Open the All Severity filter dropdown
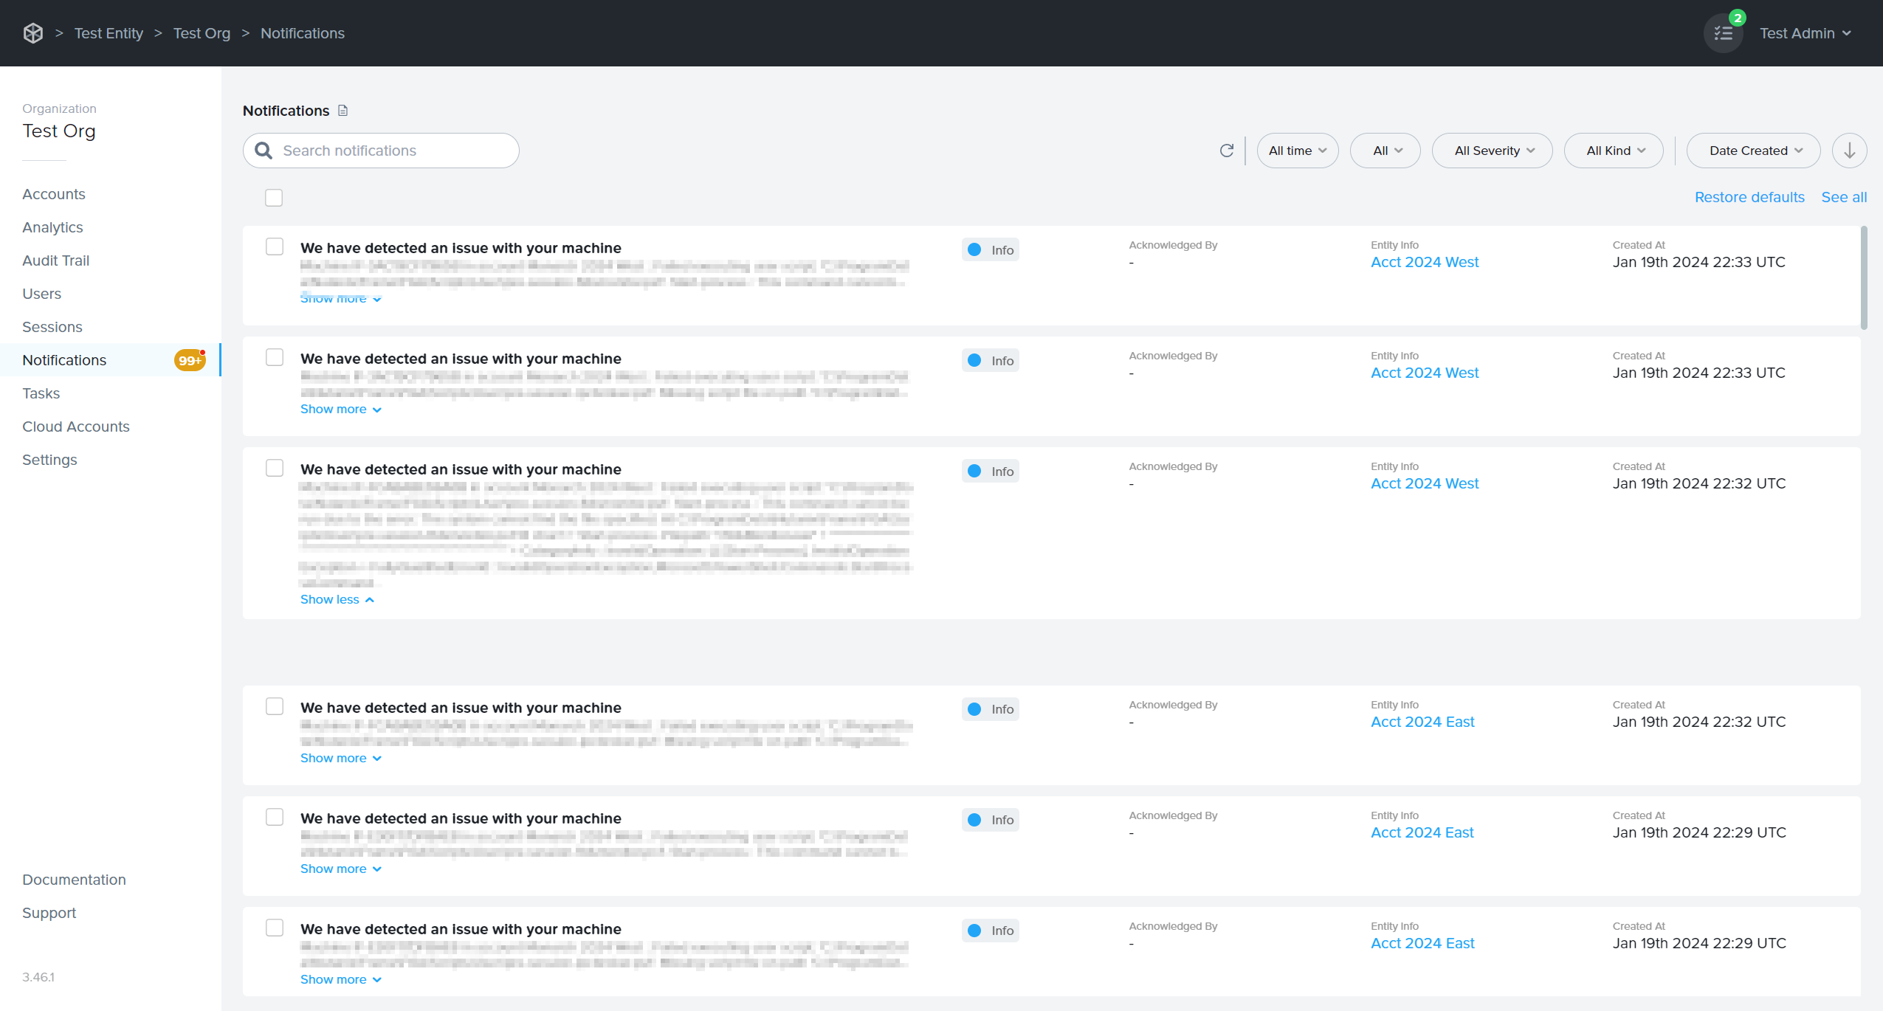This screenshot has width=1883, height=1011. pyautogui.click(x=1491, y=150)
